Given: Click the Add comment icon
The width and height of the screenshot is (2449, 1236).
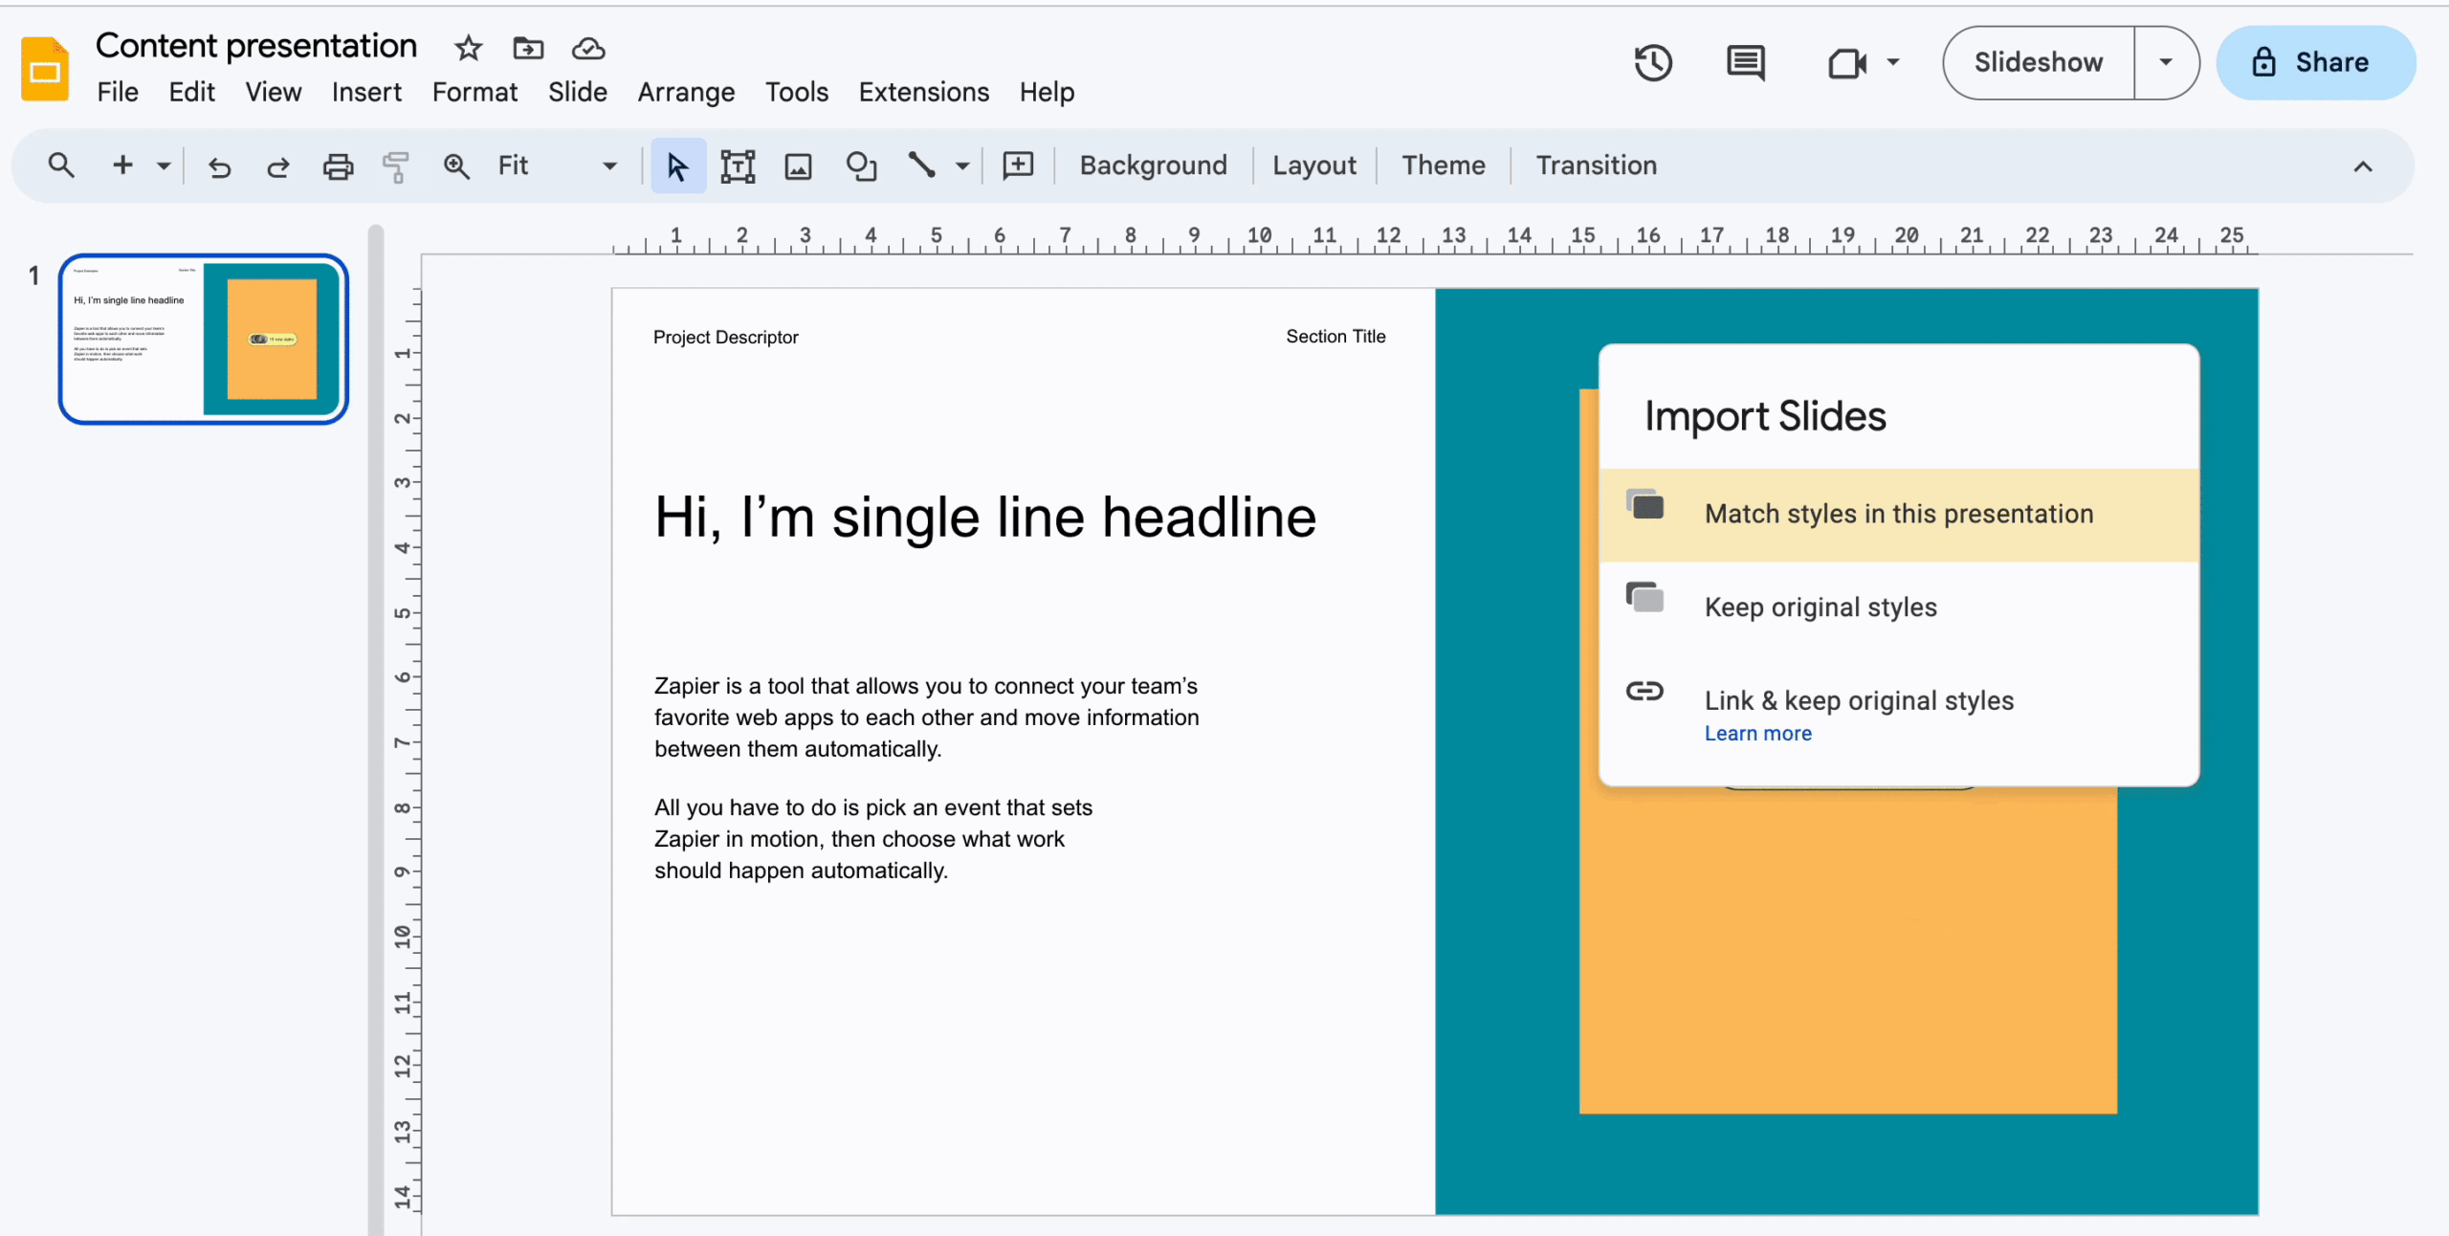Looking at the screenshot, I should [x=1017, y=166].
